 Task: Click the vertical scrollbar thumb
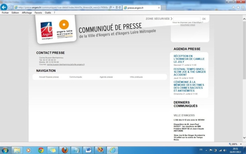point(244,50)
